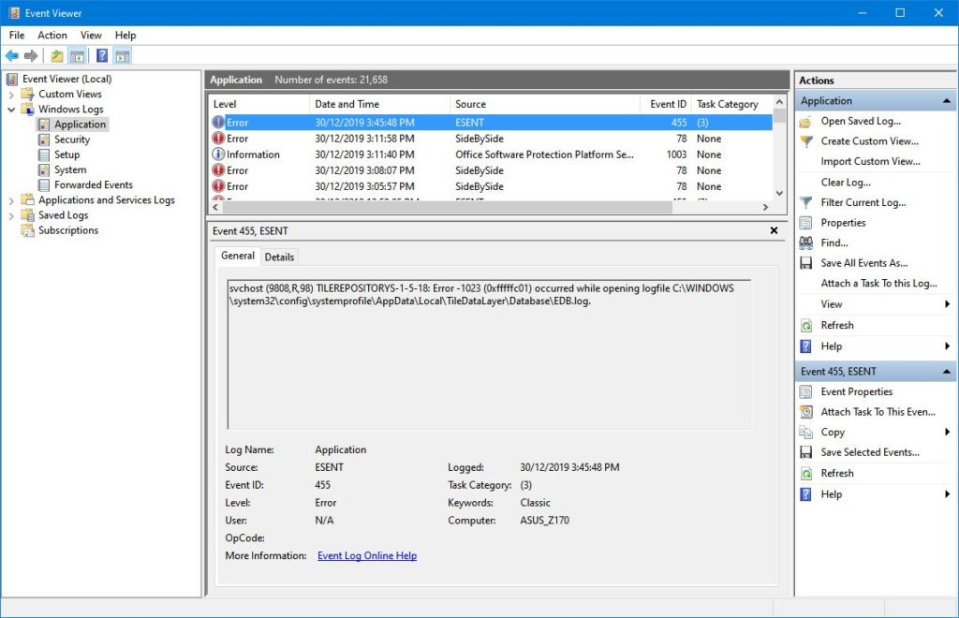Select the Setup log in tree
Image resolution: width=959 pixels, height=618 pixels.
click(66, 154)
